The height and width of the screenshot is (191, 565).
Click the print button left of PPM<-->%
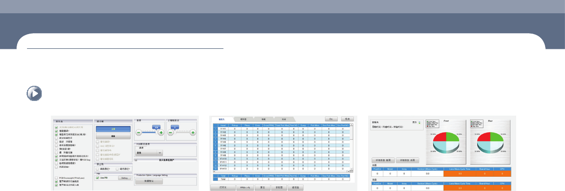222,187
